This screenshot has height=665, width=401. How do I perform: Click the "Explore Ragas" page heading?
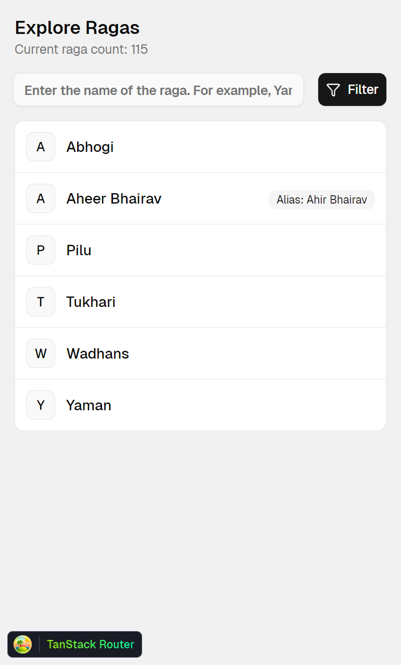(x=77, y=28)
